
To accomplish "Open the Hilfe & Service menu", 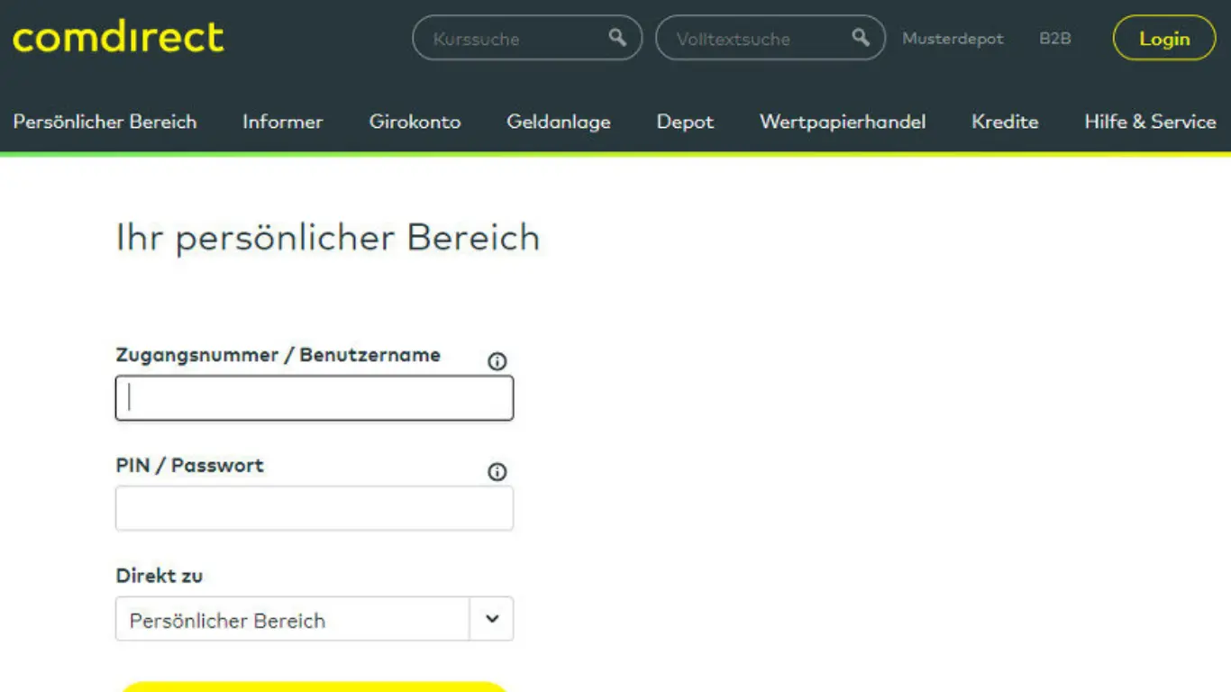I will tap(1150, 122).
